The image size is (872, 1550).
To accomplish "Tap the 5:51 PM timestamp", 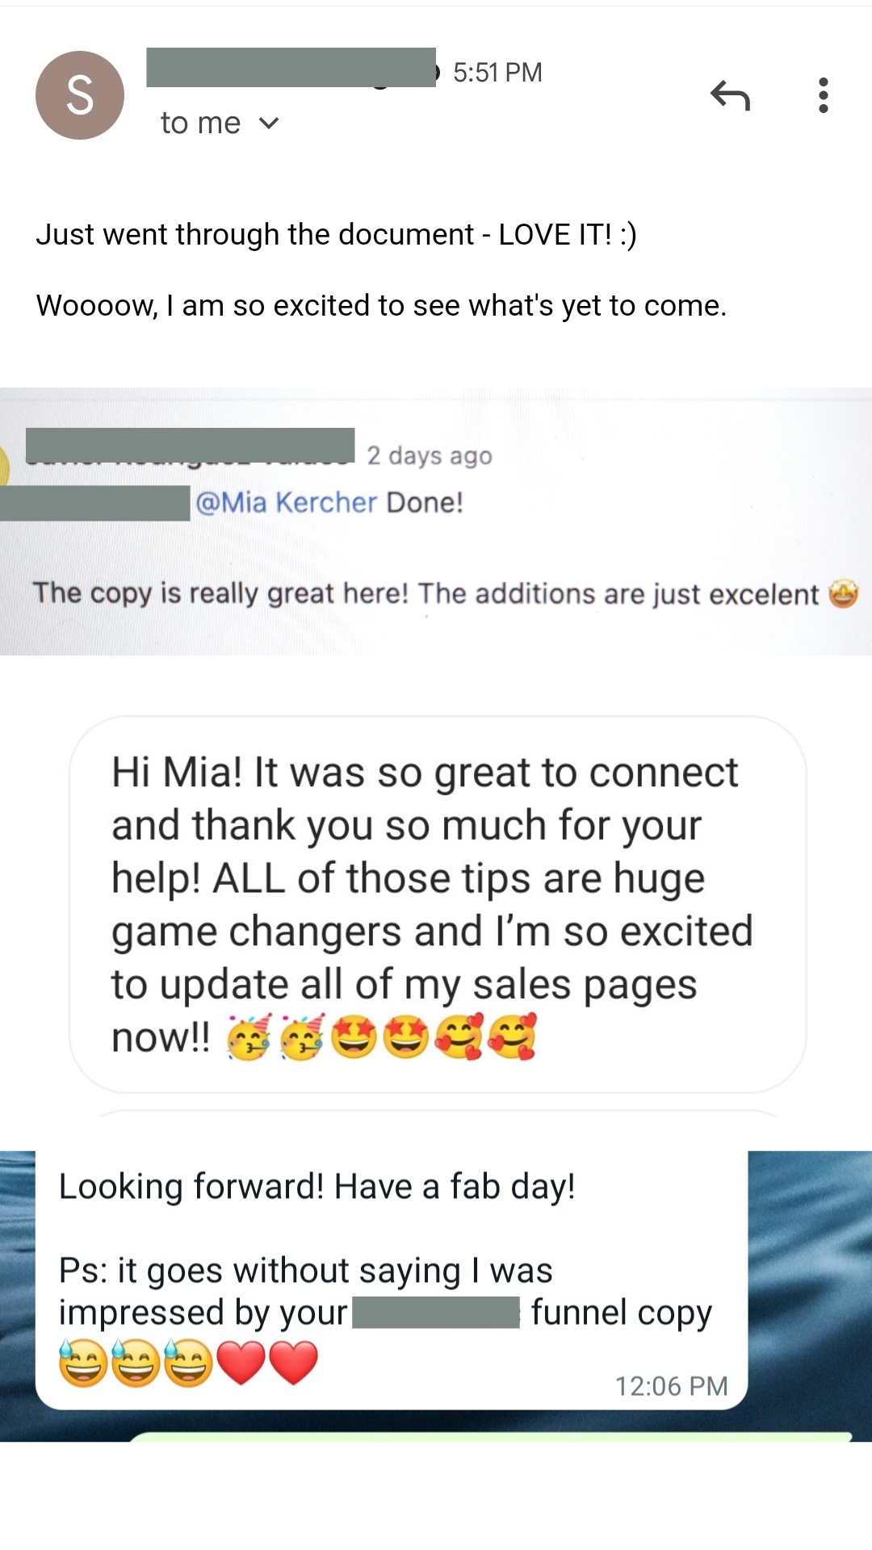I will point(497,73).
